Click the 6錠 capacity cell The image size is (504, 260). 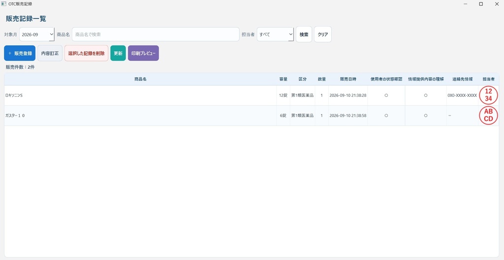pos(283,116)
